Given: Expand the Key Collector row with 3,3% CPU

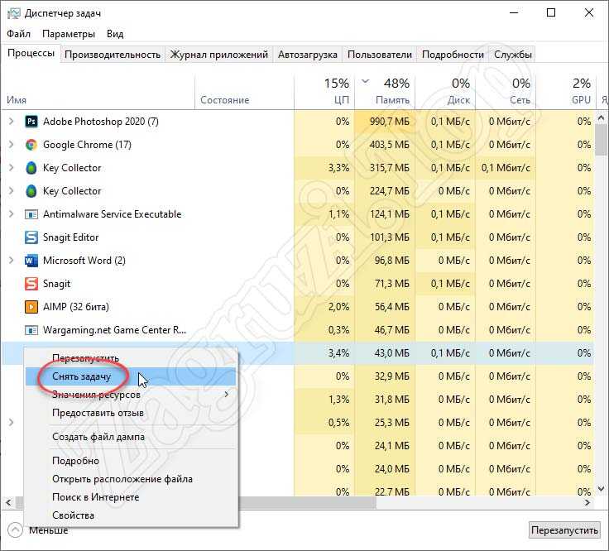Looking at the screenshot, I should pos(12,168).
